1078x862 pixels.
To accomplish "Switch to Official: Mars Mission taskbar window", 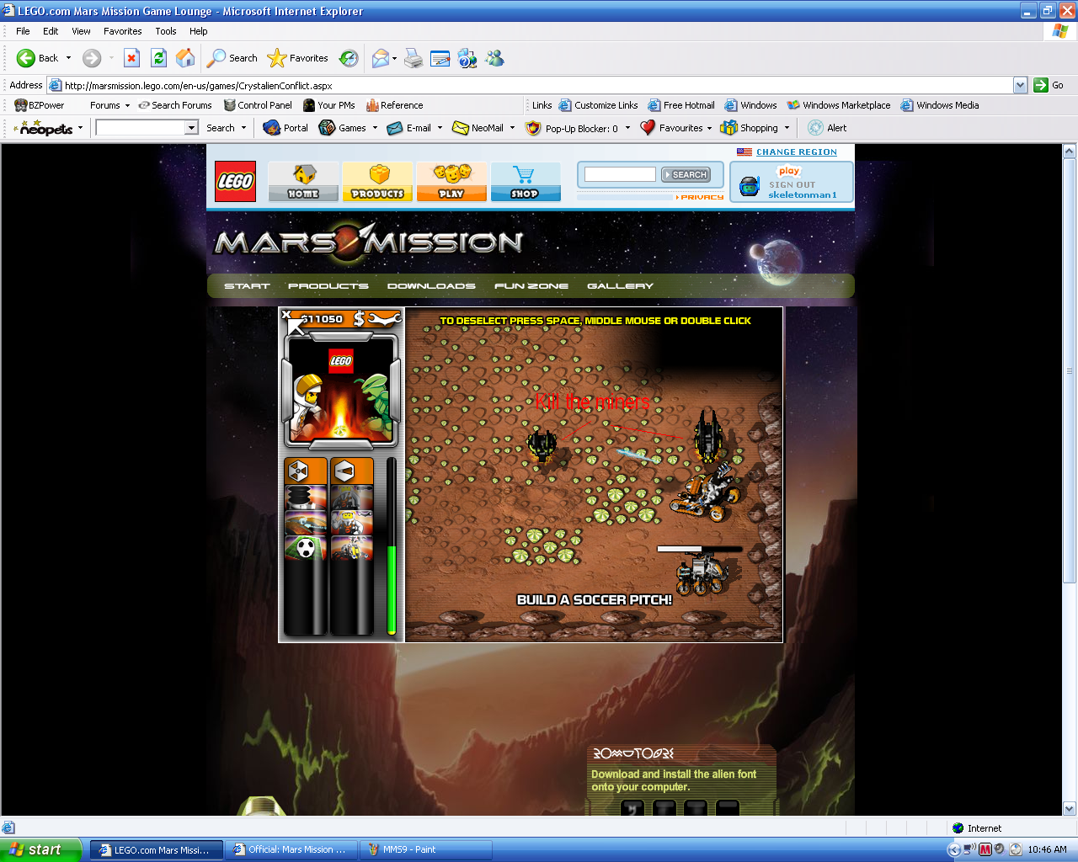I will 291,849.
